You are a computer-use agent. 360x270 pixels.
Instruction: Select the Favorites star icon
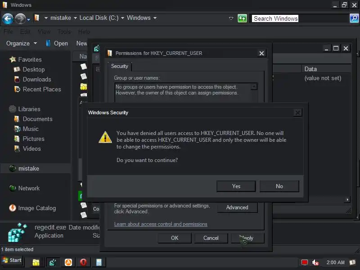13,59
